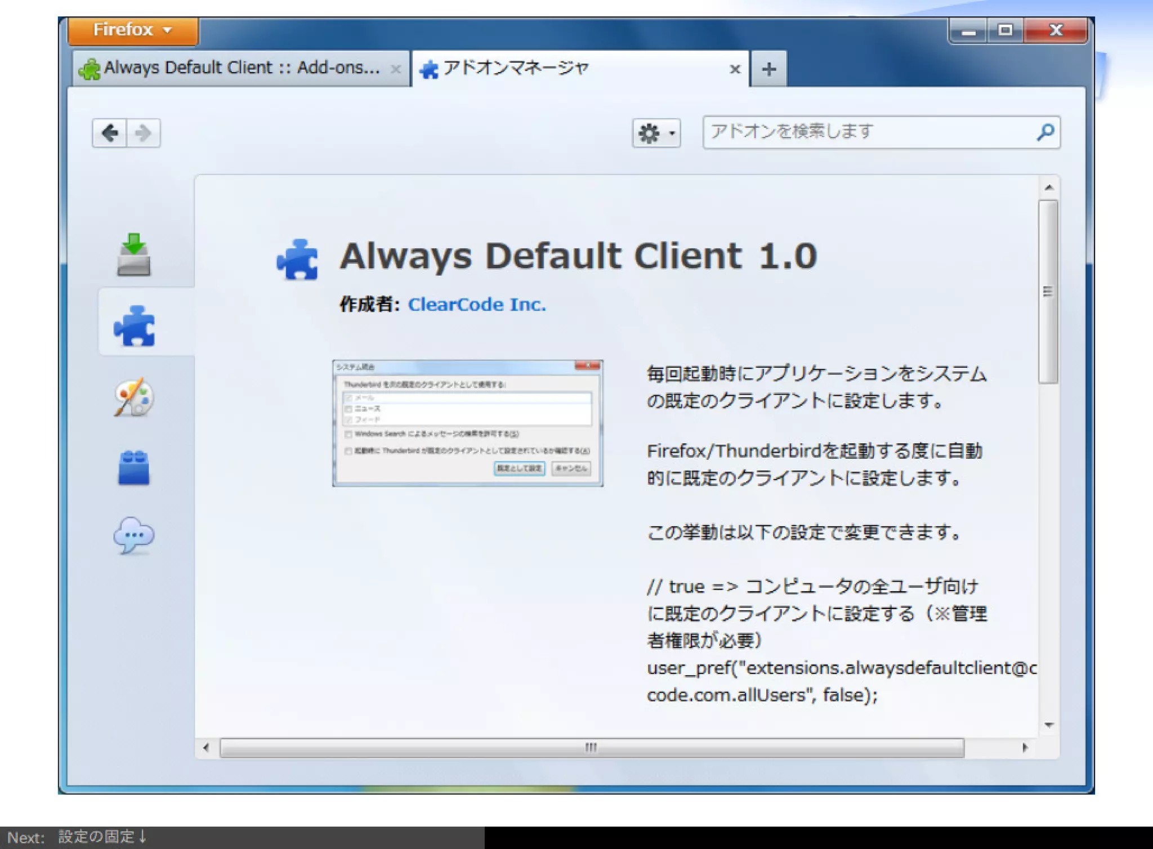Open the Appearance themes palette category
Image resolution: width=1153 pixels, height=849 pixels.
[x=133, y=397]
